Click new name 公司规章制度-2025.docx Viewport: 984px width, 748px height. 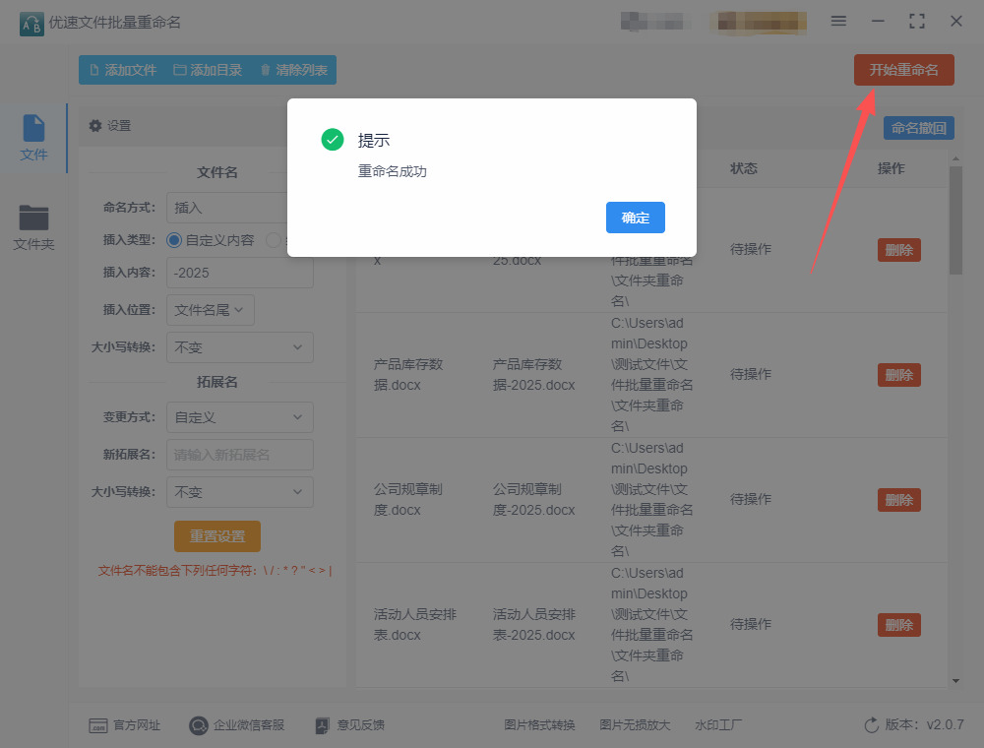click(x=534, y=500)
